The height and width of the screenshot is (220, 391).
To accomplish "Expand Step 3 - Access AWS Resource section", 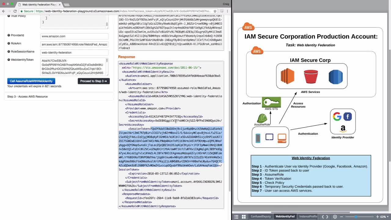I will [x=59, y=97].
